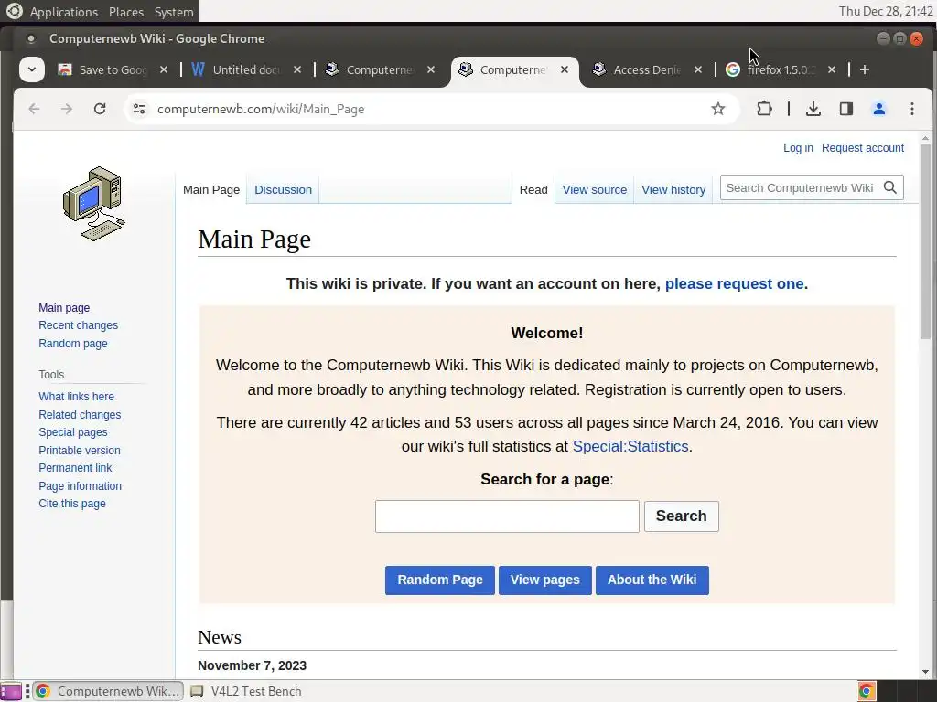Open the Discussion tab
Viewport: 937px width, 702px height.
point(284,190)
